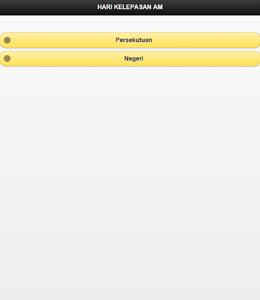This screenshot has width=260, height=300.
Task: Select the Negeri text label
Action: coord(134,59)
